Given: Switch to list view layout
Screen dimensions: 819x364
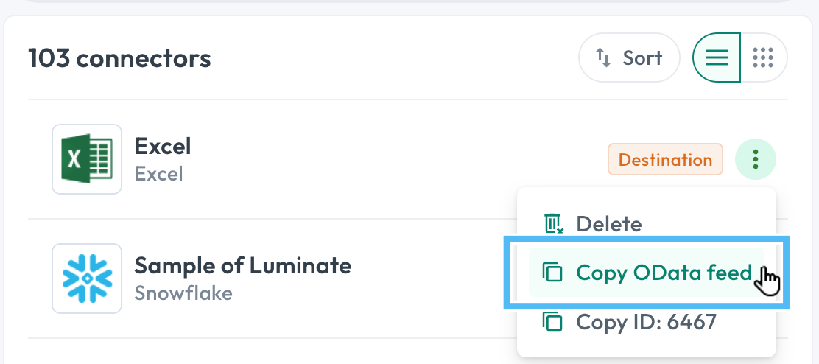Looking at the screenshot, I should [717, 57].
